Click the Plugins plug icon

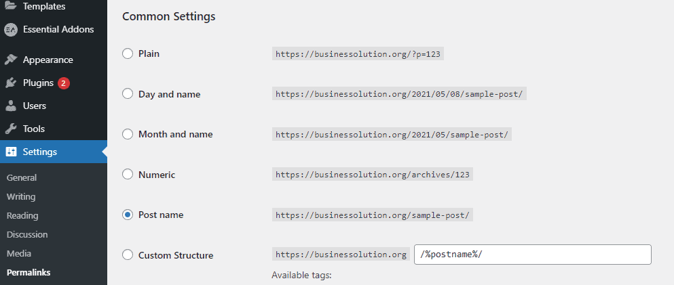click(11, 83)
